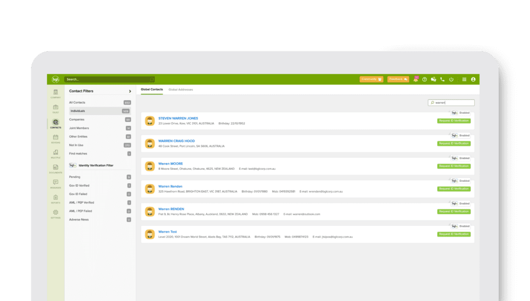
Task: Click the notifications bell in the top bar
Action: (416, 79)
